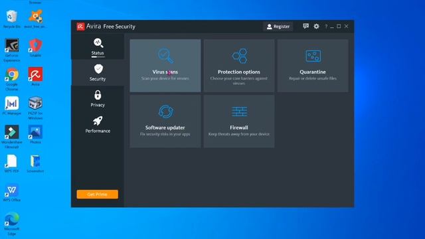Select the WPS PDF desktop icon
The image size is (425, 239).
(12, 164)
